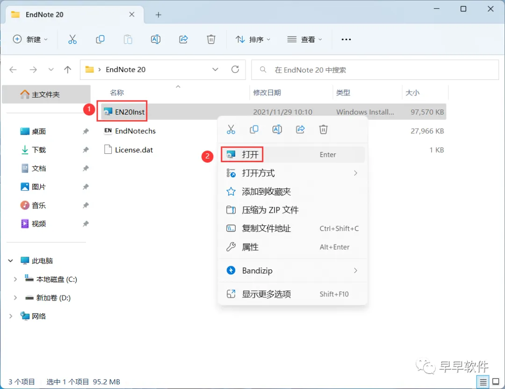Open the 打开方式 submenu
The height and width of the screenshot is (389, 505).
click(293, 173)
